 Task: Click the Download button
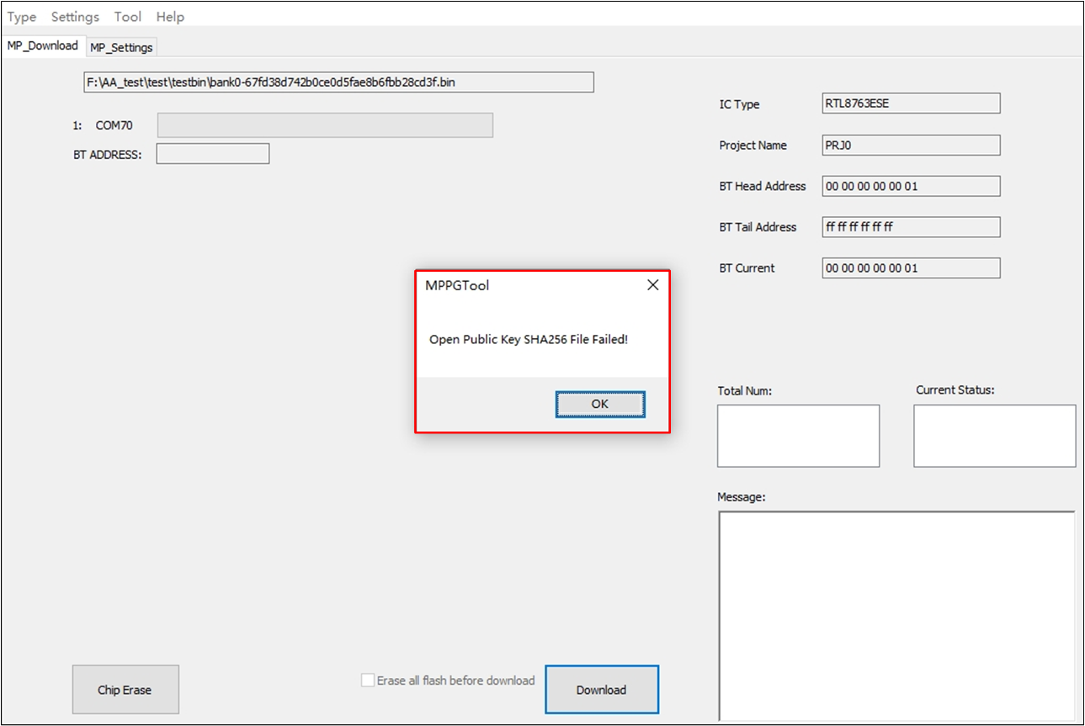click(x=602, y=690)
